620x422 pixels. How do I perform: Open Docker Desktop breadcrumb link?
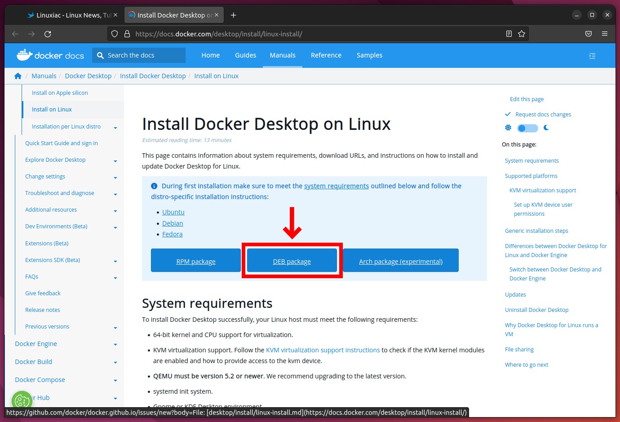pos(88,76)
